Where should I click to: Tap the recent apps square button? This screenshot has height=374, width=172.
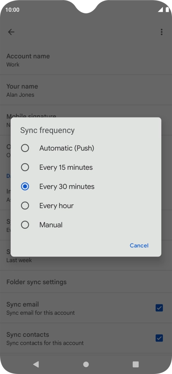click(x=135, y=364)
